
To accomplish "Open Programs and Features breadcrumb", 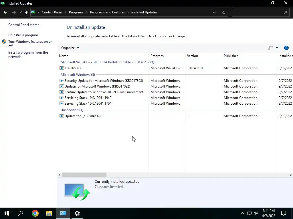I will coord(107,12).
